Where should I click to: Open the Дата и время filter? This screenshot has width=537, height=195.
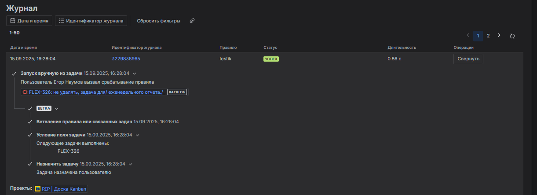click(x=29, y=21)
